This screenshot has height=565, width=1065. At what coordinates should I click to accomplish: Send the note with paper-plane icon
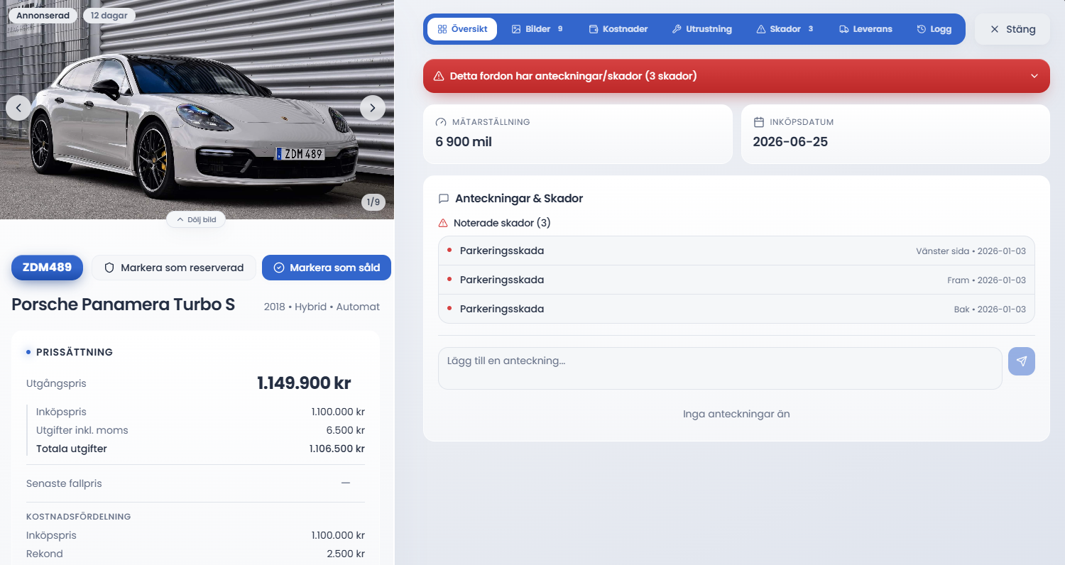[1022, 361]
